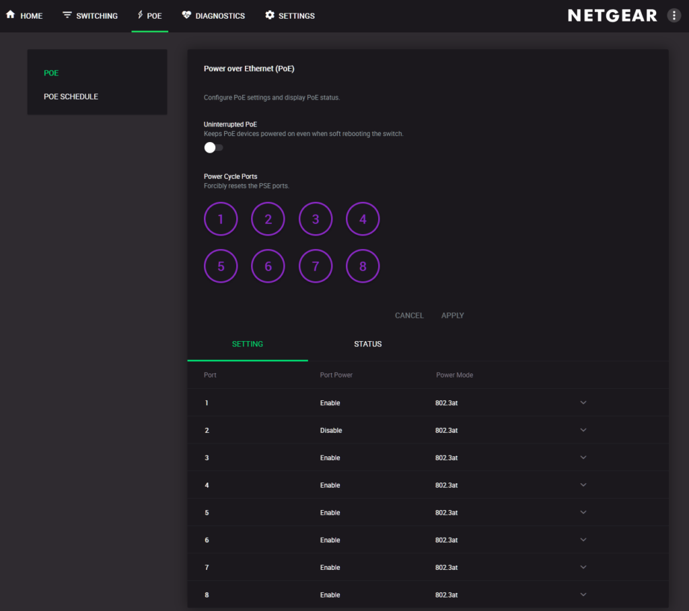Expand port 1 row chevron
This screenshot has height=611, width=689.
tap(583, 402)
